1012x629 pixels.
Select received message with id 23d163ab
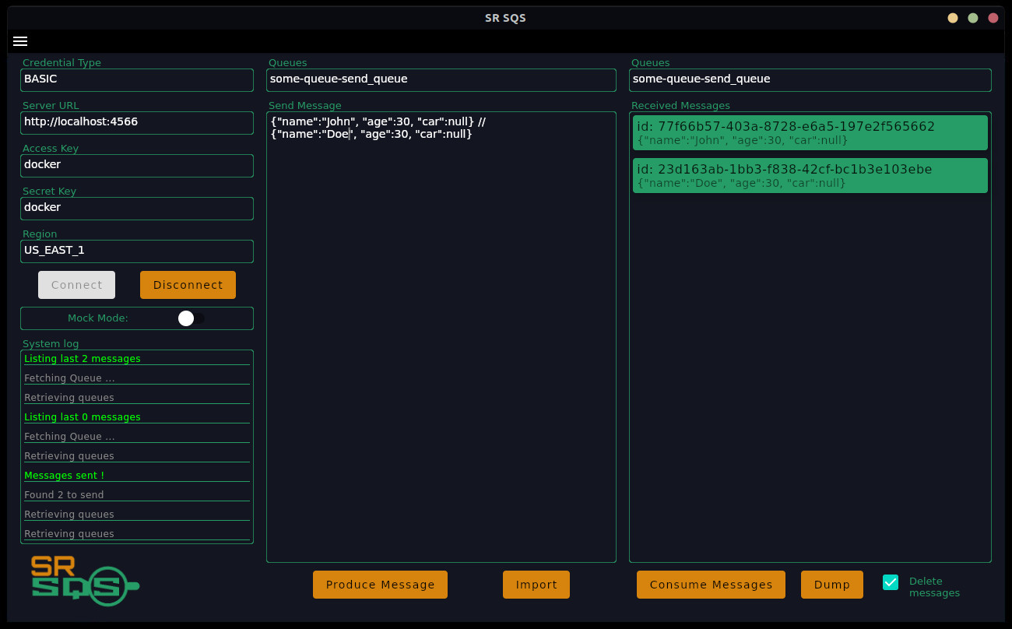coord(810,175)
